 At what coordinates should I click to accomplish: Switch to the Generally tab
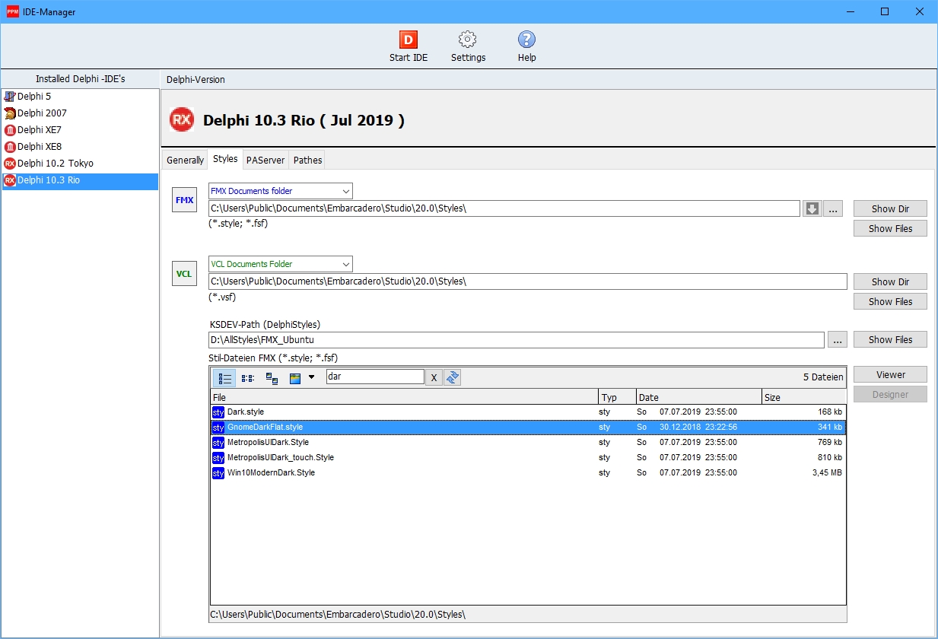[185, 160]
